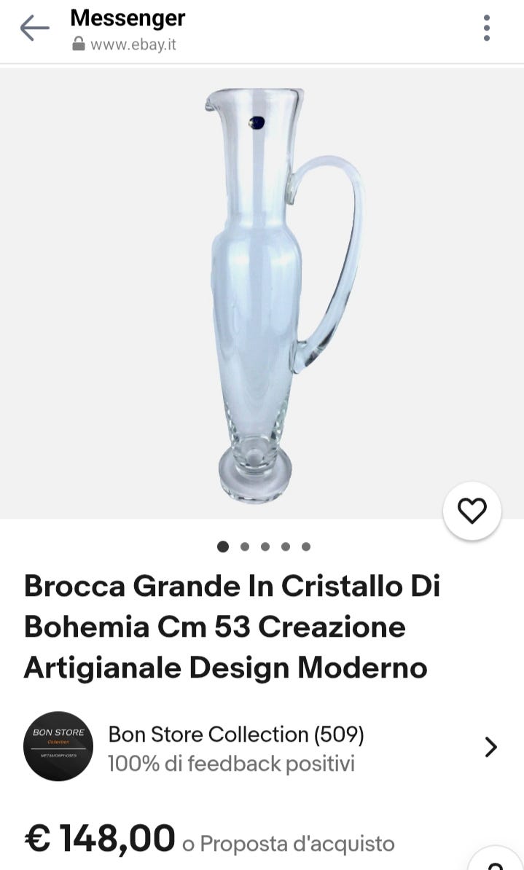The height and width of the screenshot is (870, 524).
Task: Tap the Brocca Grande listing title
Action: coord(232,627)
